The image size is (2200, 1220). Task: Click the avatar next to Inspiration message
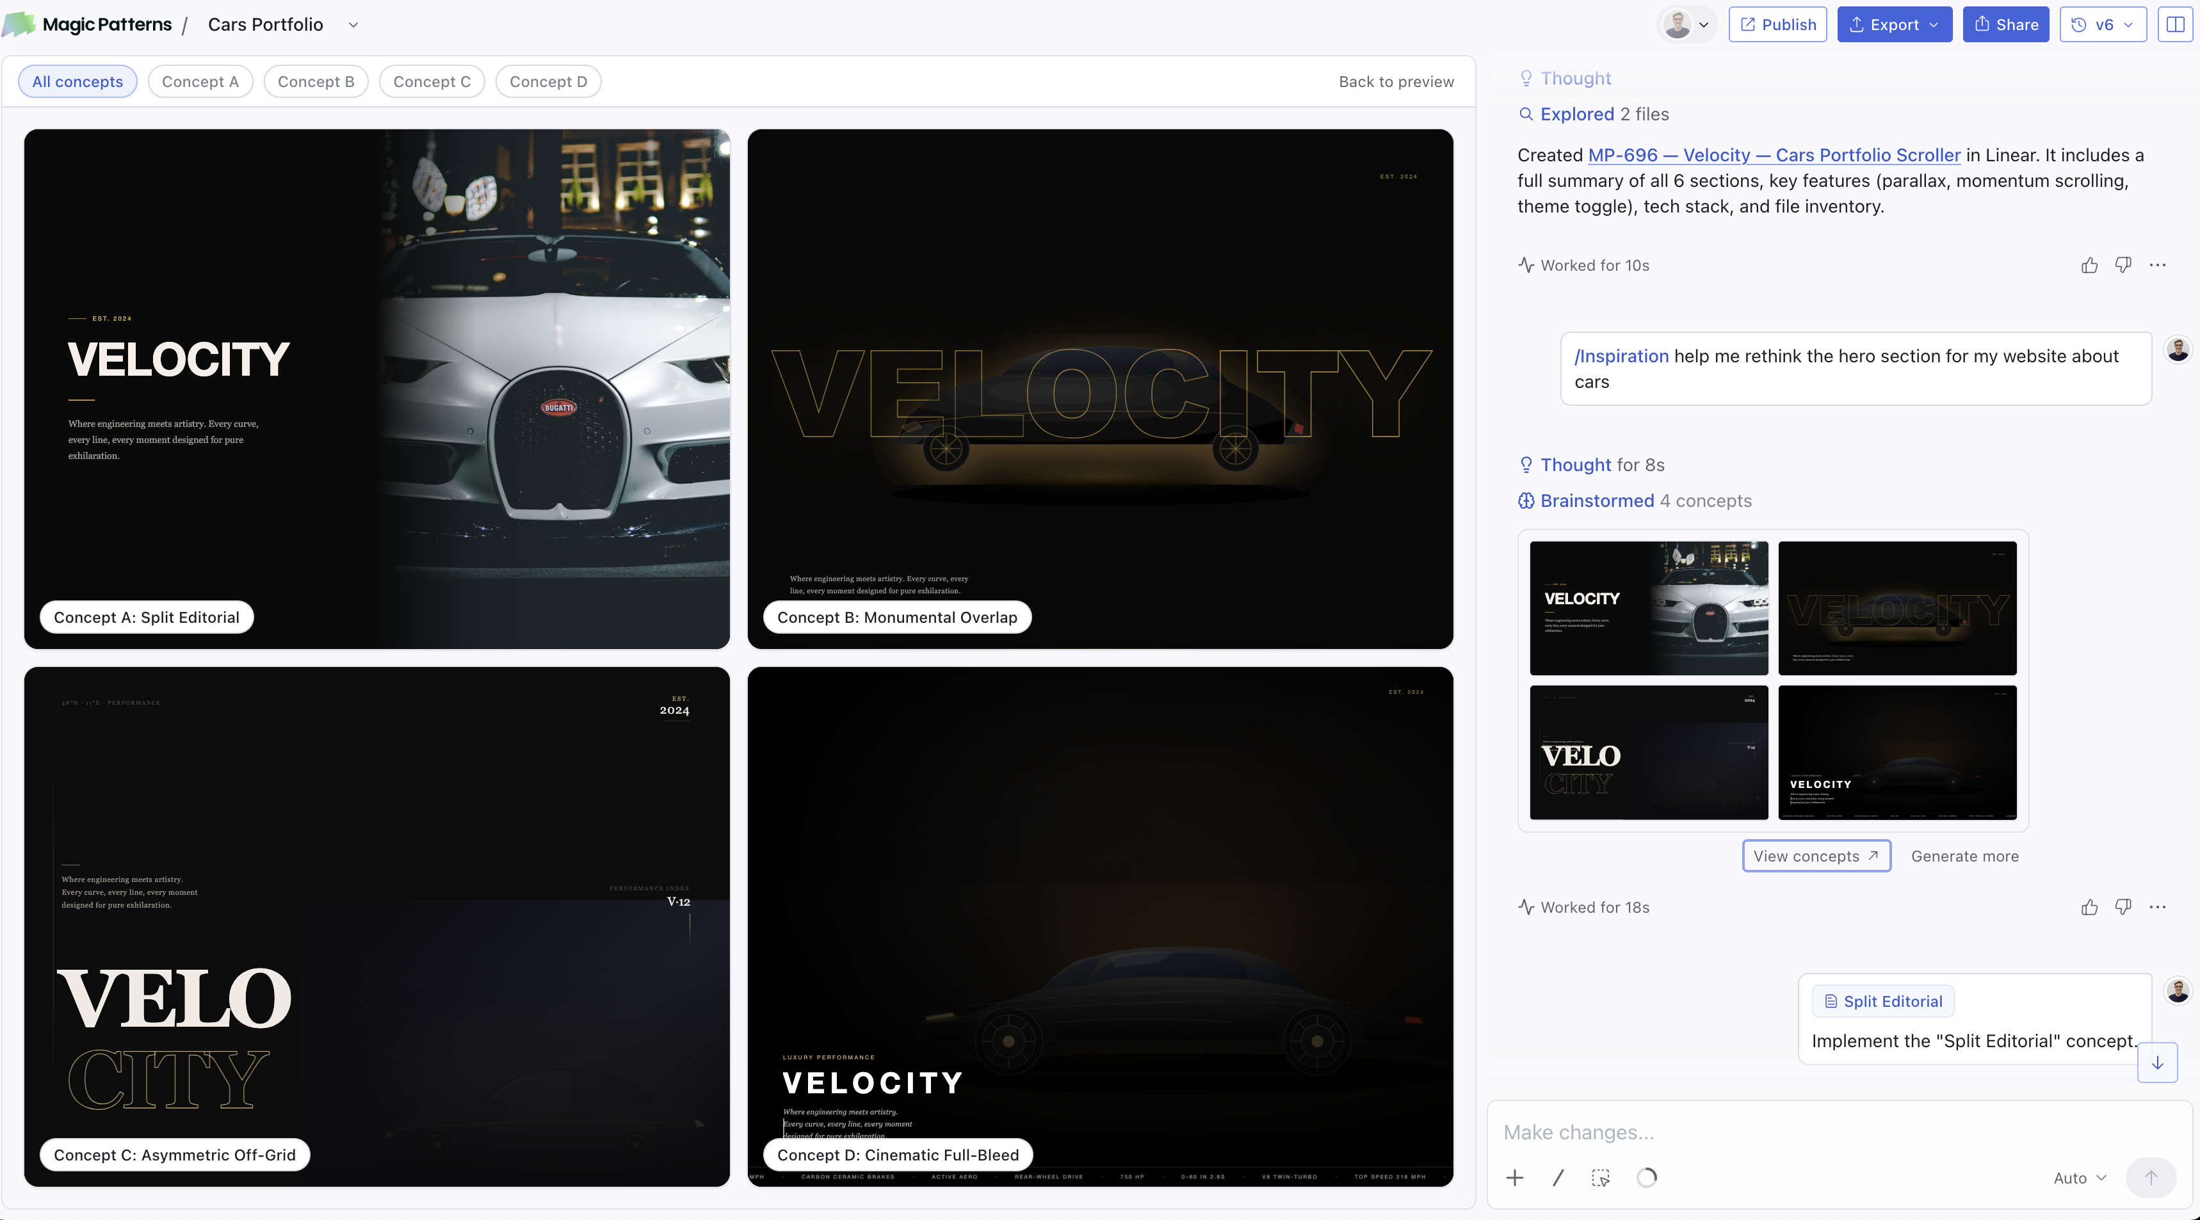[x=2178, y=349]
